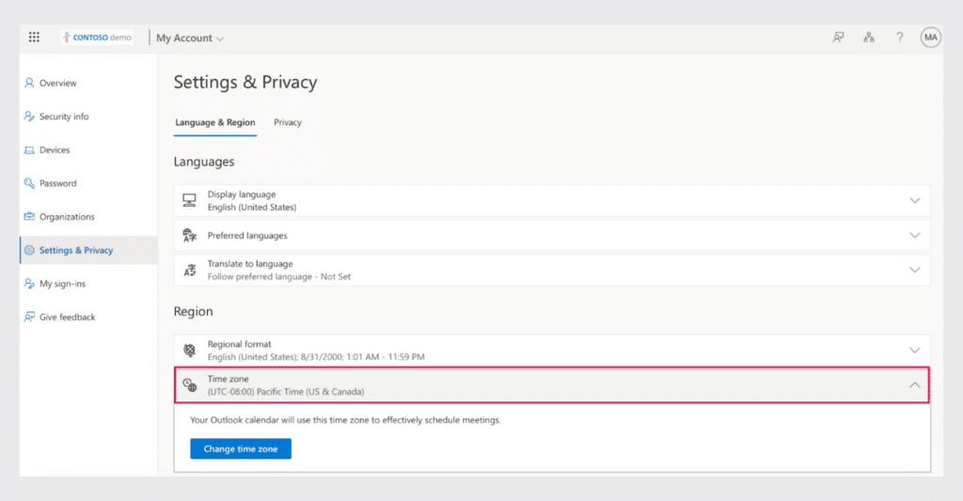Image resolution: width=963 pixels, height=501 pixels.
Task: Click the Change time zone button
Action: 241,448
